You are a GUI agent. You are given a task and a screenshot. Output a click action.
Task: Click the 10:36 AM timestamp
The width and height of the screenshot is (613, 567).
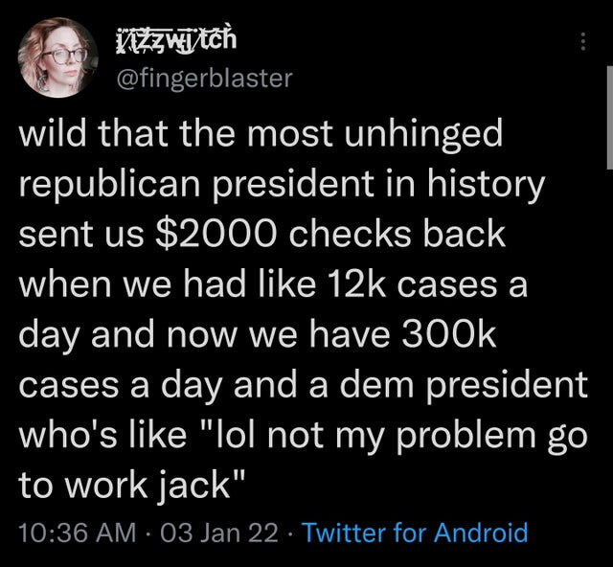coord(78,533)
